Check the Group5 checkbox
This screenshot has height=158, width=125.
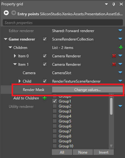point(55,121)
